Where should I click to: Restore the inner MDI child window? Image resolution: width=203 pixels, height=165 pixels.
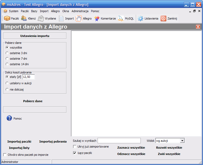[194, 11]
